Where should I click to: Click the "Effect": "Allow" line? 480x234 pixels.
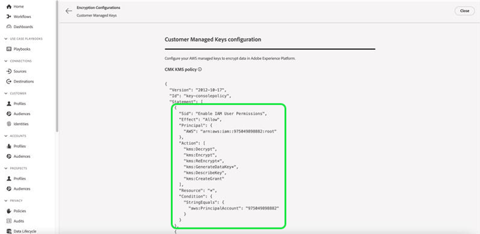click(x=200, y=120)
